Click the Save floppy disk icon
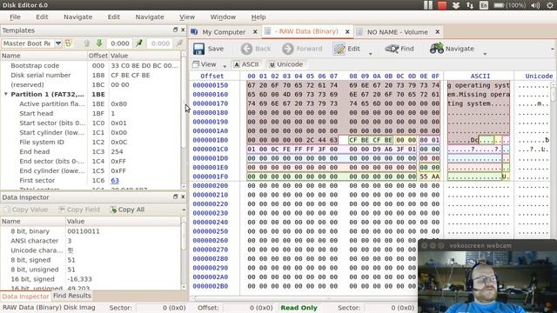The image size is (557, 313). point(198,49)
